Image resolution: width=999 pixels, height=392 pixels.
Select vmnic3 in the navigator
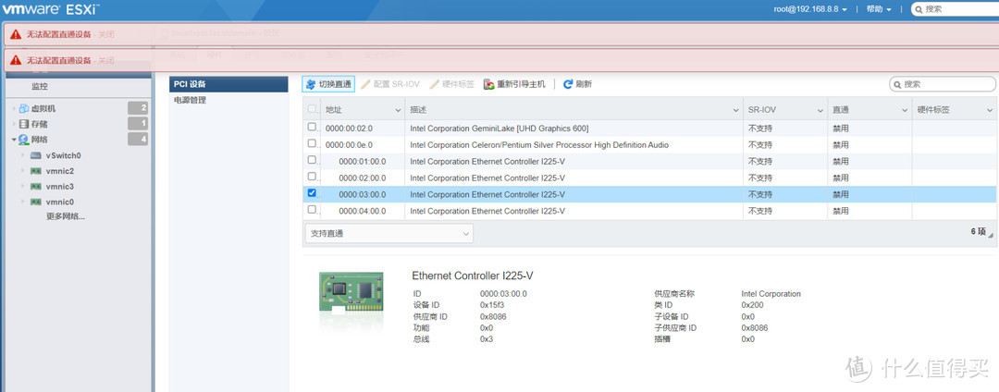[x=60, y=187]
